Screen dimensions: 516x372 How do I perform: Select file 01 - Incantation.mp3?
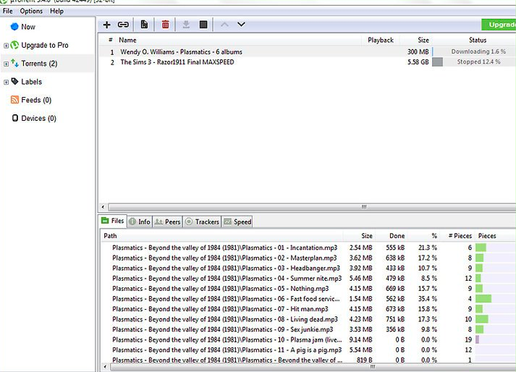[225, 248]
